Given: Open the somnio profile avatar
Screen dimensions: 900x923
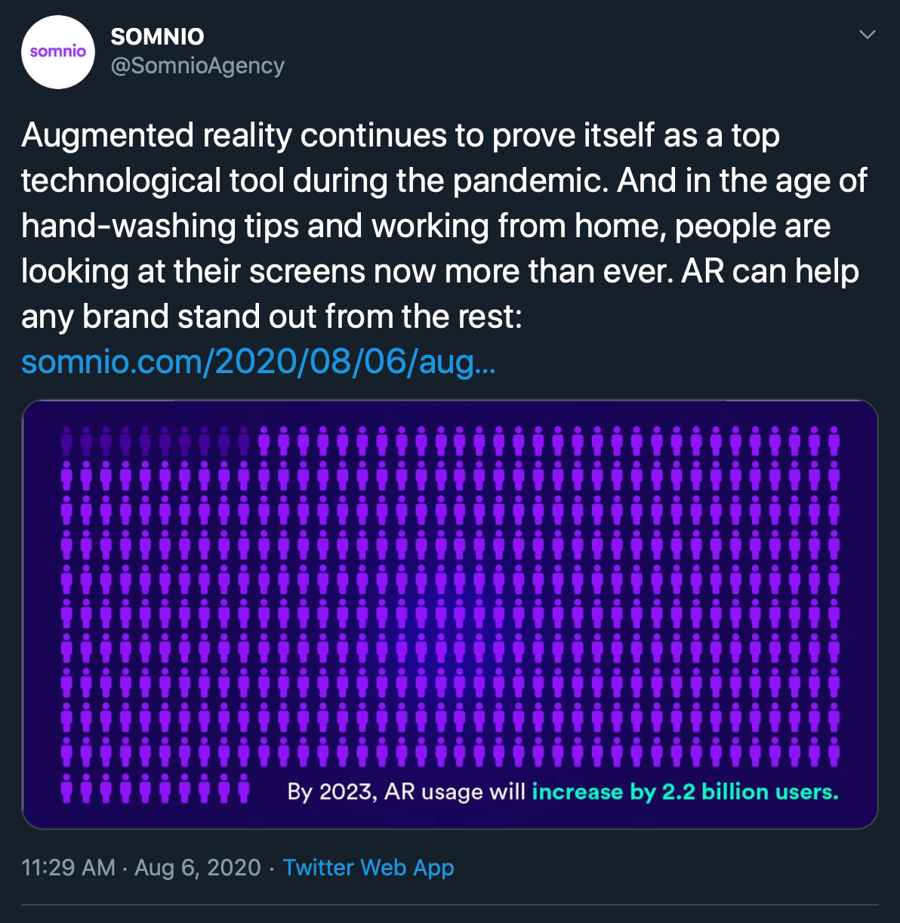Looking at the screenshot, I should (58, 52).
